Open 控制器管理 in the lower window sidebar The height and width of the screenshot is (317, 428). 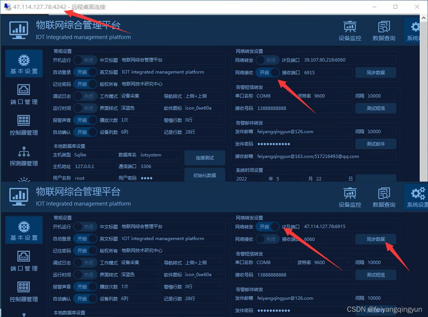[x=24, y=291]
